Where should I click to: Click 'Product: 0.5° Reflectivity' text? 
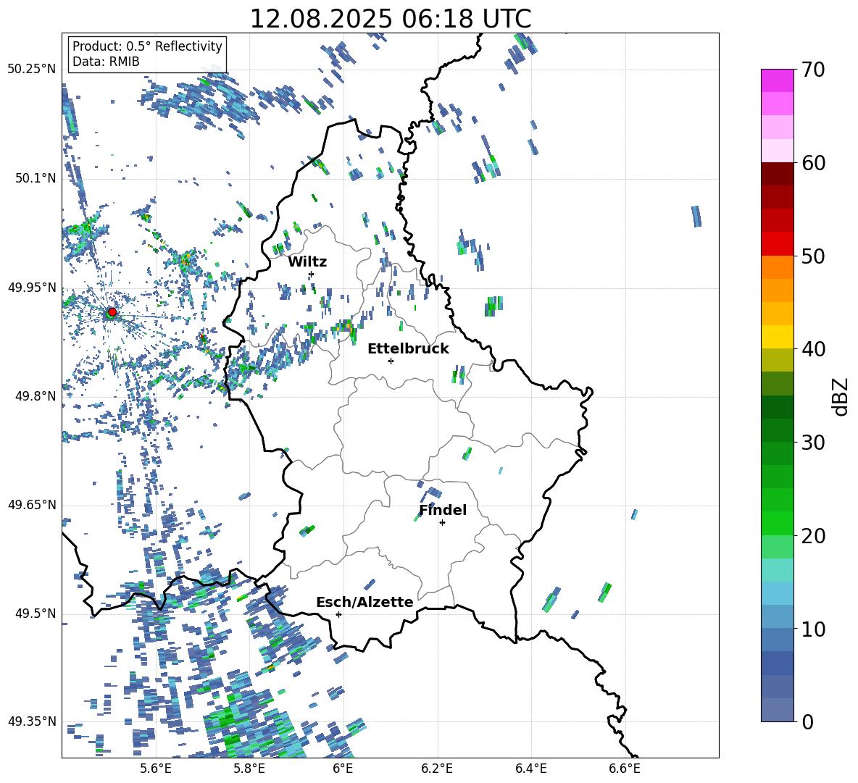coord(147,46)
